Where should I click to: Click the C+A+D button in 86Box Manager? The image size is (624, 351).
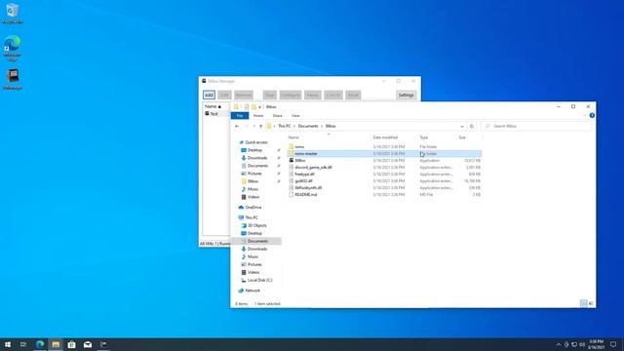(x=333, y=96)
